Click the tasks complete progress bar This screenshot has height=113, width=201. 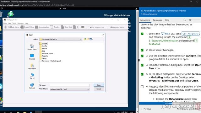[x=170, y=103]
